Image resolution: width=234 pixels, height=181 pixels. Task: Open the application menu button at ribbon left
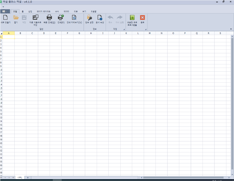click(x=5, y=11)
